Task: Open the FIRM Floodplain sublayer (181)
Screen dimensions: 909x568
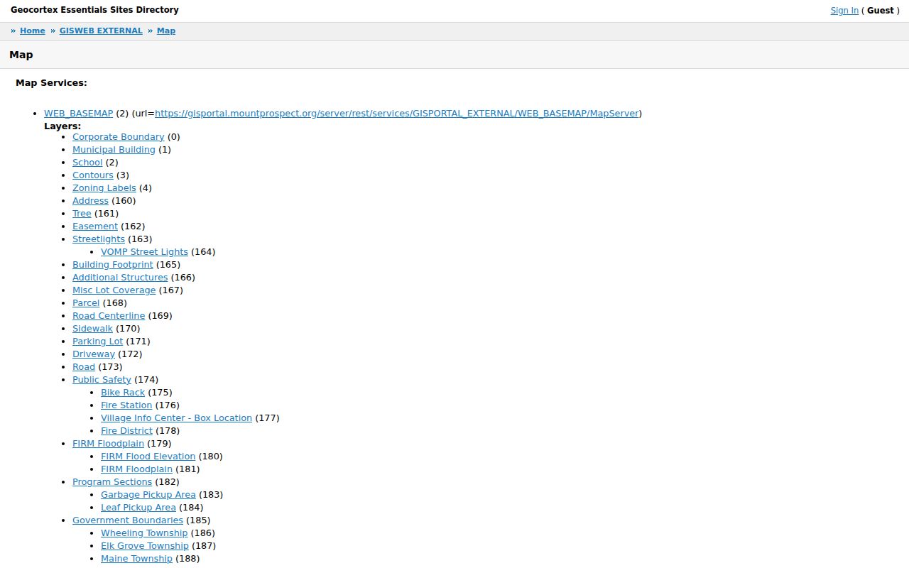Action: (x=136, y=469)
